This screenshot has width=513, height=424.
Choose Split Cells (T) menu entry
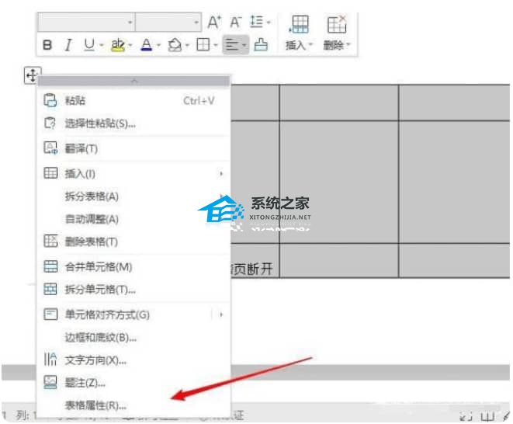click(x=134, y=290)
